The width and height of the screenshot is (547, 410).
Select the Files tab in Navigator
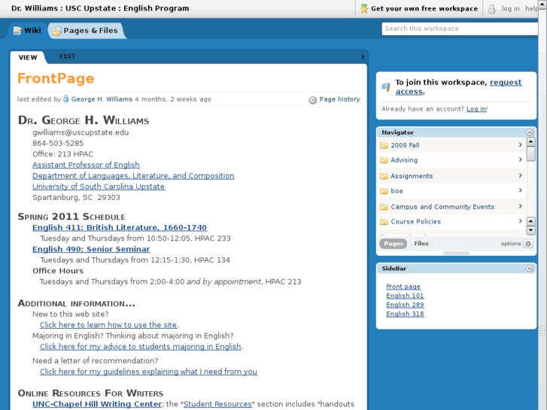click(421, 244)
